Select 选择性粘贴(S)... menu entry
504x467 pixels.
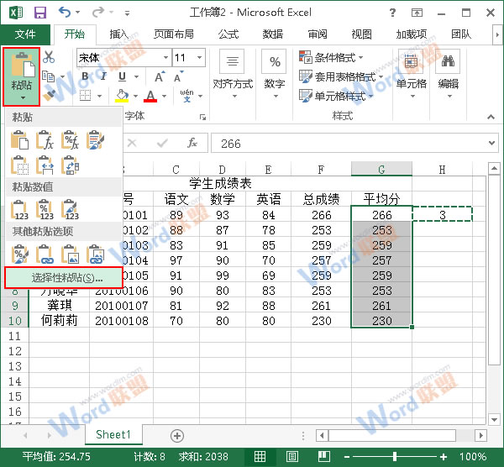pyautogui.click(x=64, y=278)
